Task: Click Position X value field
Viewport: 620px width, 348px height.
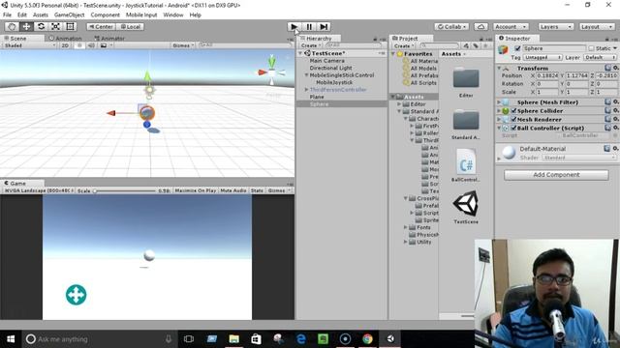Action: pos(547,75)
